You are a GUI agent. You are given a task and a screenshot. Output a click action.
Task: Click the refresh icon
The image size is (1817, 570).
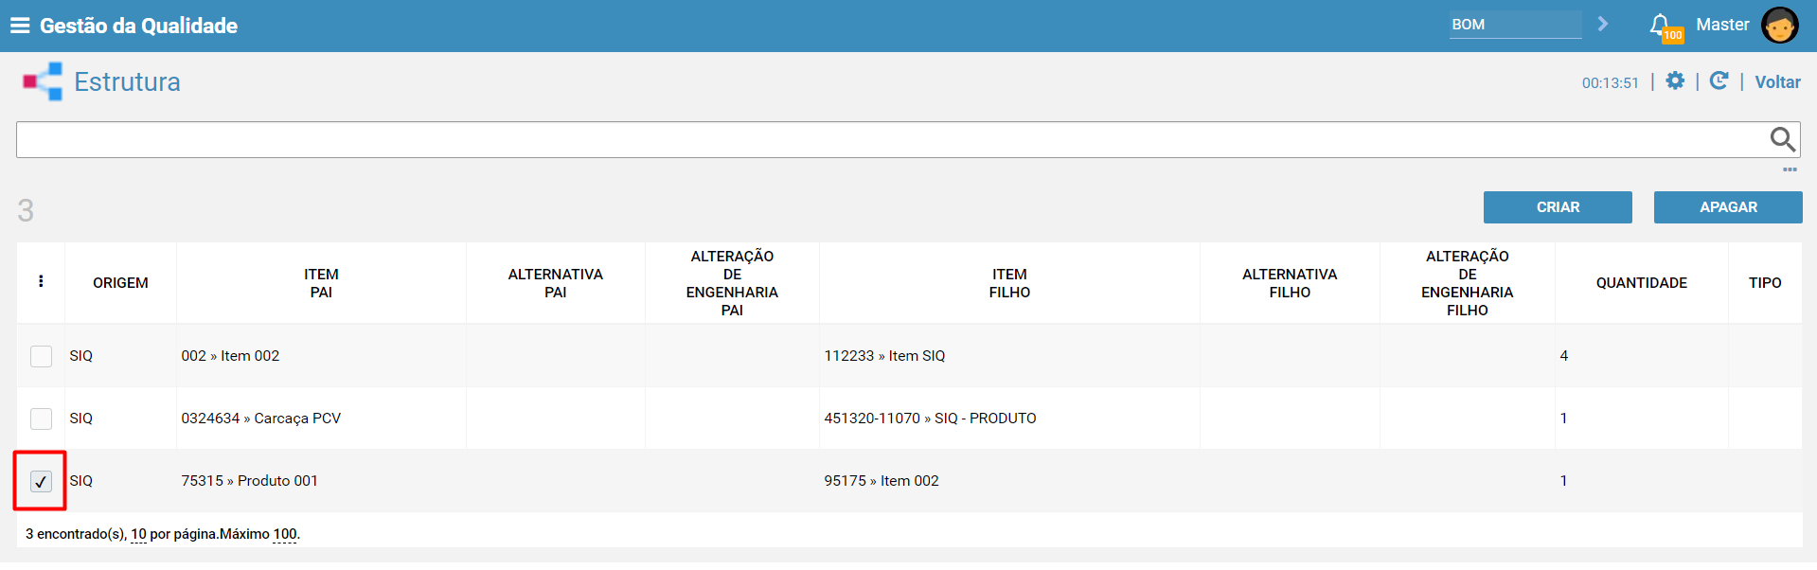pyautogui.click(x=1719, y=80)
